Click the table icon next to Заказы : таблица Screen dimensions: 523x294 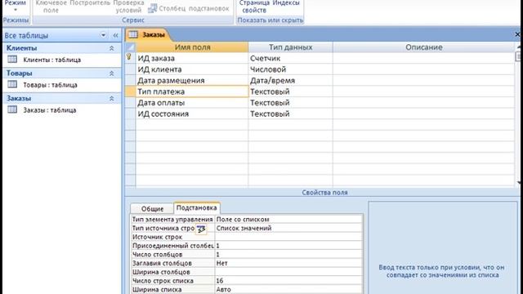point(12,109)
